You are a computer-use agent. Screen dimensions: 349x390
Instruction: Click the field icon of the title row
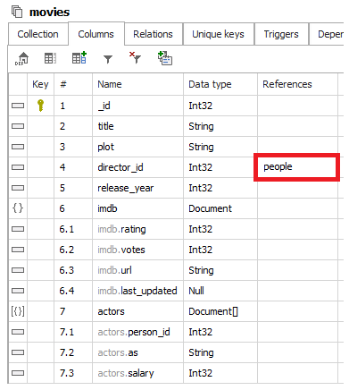tap(18, 126)
